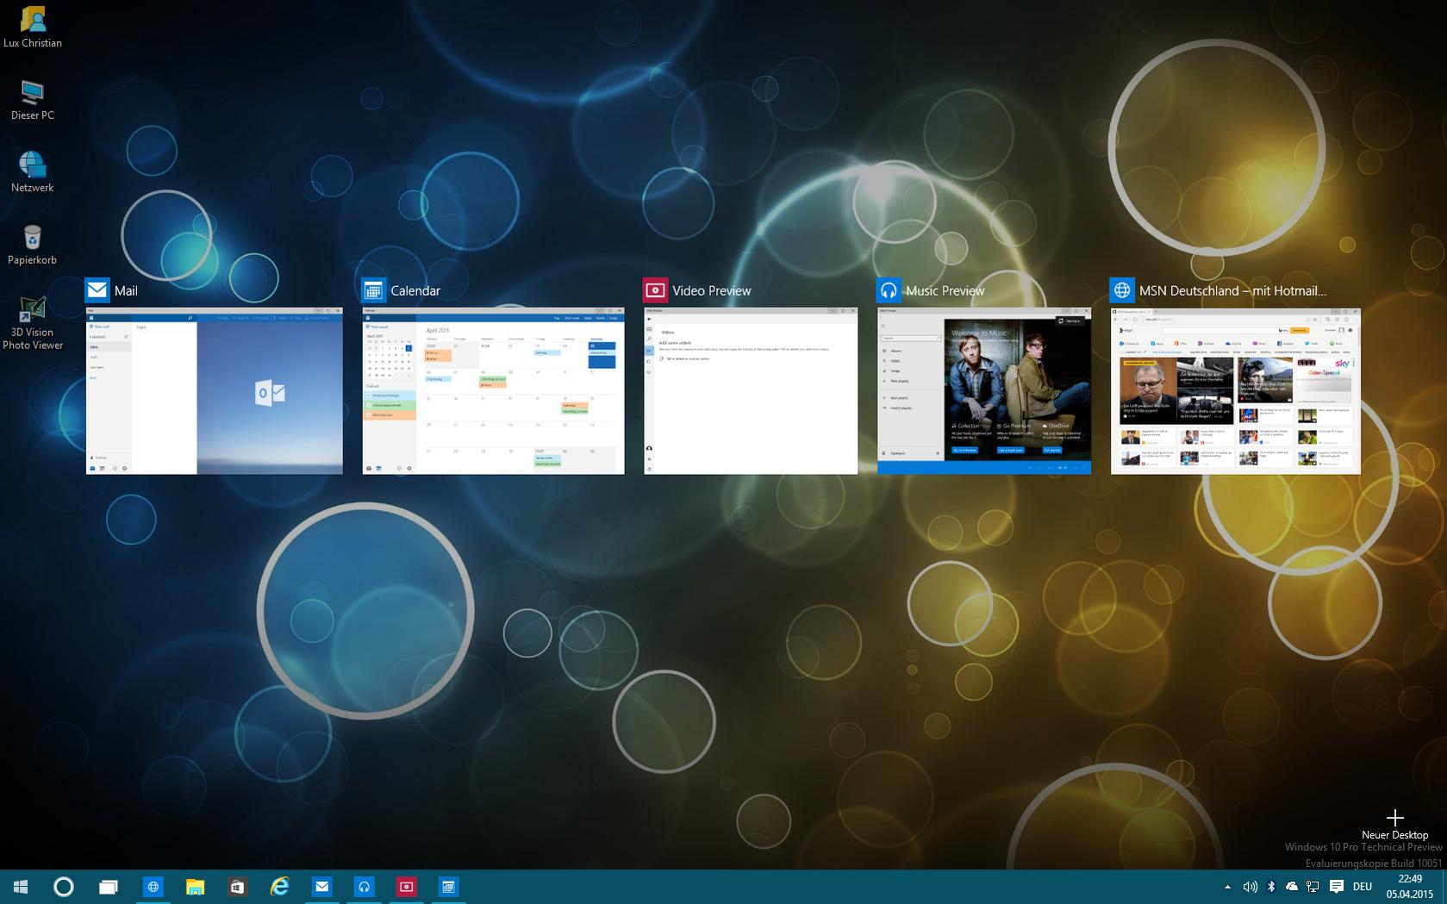Open Cortana search circle in taskbar
This screenshot has height=904, width=1447.
[x=64, y=887]
